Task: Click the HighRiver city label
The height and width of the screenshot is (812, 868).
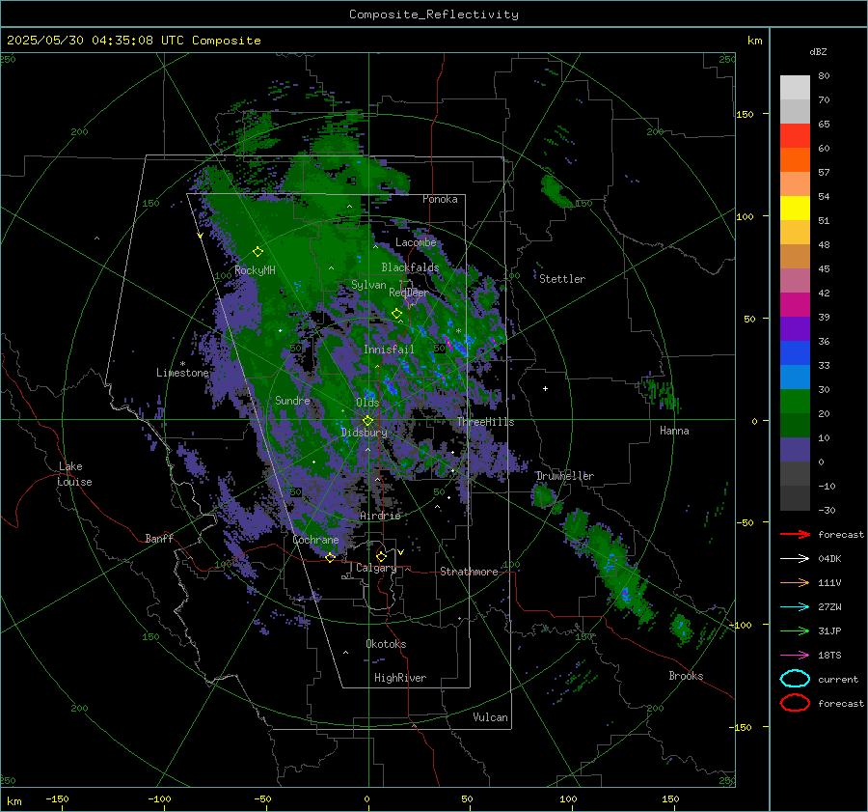Action: point(400,678)
